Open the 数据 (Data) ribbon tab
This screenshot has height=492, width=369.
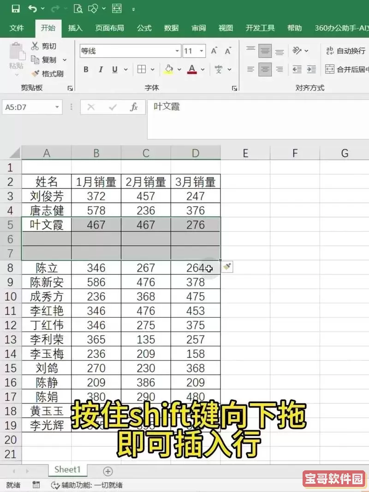tap(171, 28)
